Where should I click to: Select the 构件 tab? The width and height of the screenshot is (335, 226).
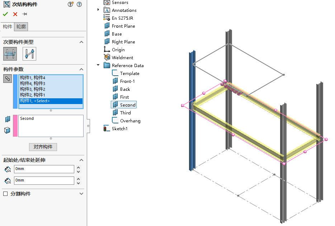[8, 26]
